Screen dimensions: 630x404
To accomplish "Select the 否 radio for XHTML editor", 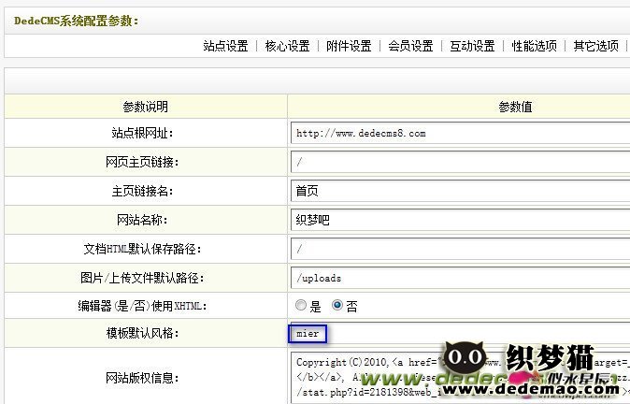I will pos(337,305).
